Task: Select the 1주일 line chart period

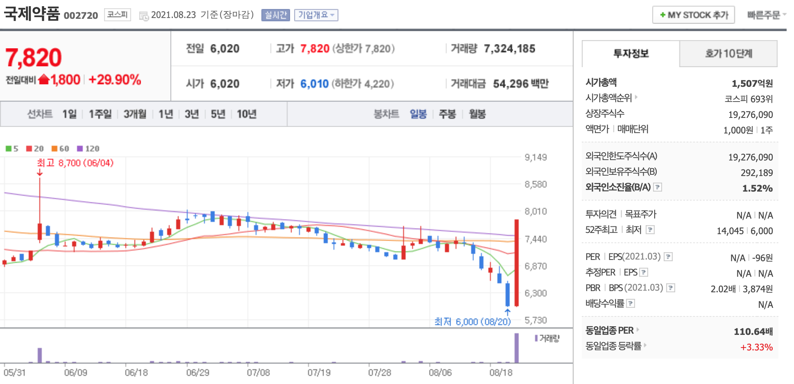Action: tap(100, 114)
